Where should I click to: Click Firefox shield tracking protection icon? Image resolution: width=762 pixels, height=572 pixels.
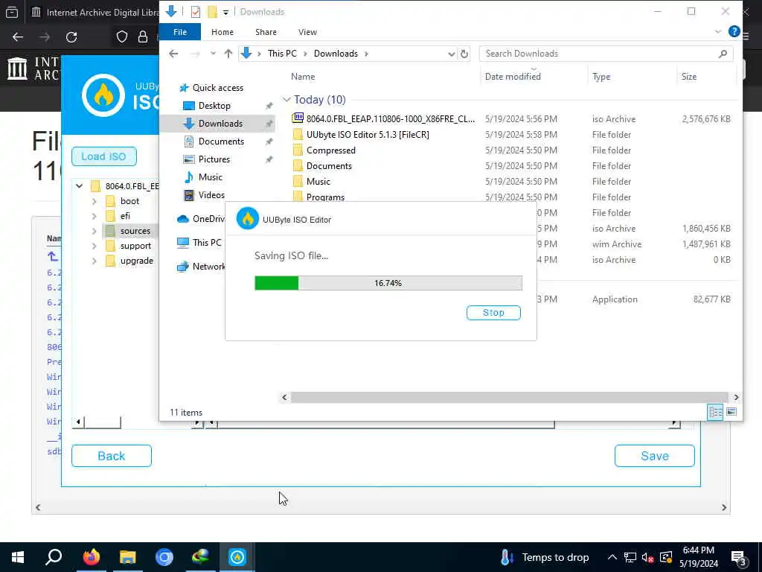(122, 37)
